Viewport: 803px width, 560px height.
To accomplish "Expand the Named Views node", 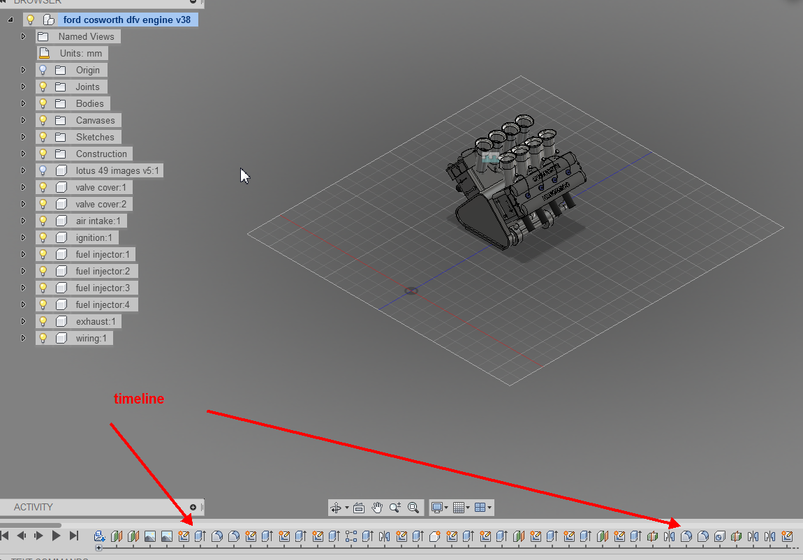I will tap(23, 36).
